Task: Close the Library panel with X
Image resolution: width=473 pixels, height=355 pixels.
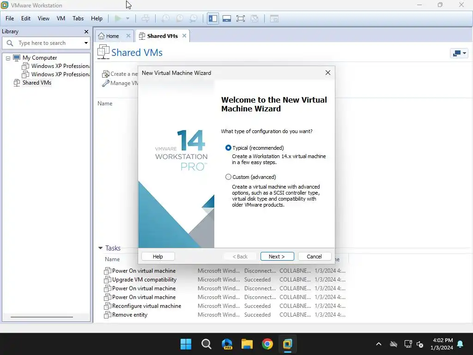Action: pyautogui.click(x=86, y=32)
